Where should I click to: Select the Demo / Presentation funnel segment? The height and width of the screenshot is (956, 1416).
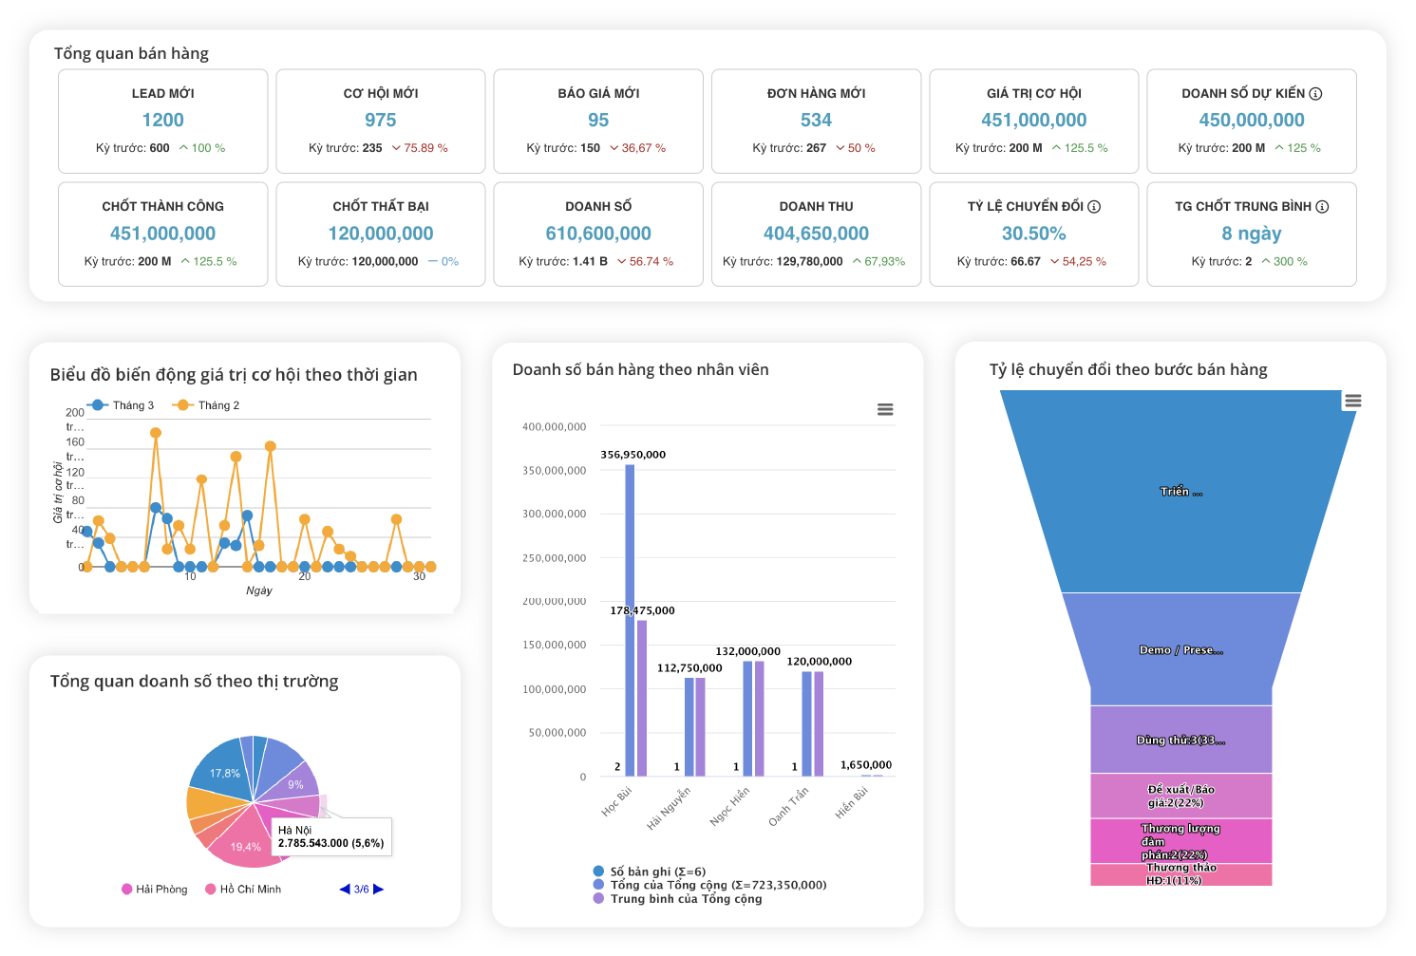tap(1180, 650)
